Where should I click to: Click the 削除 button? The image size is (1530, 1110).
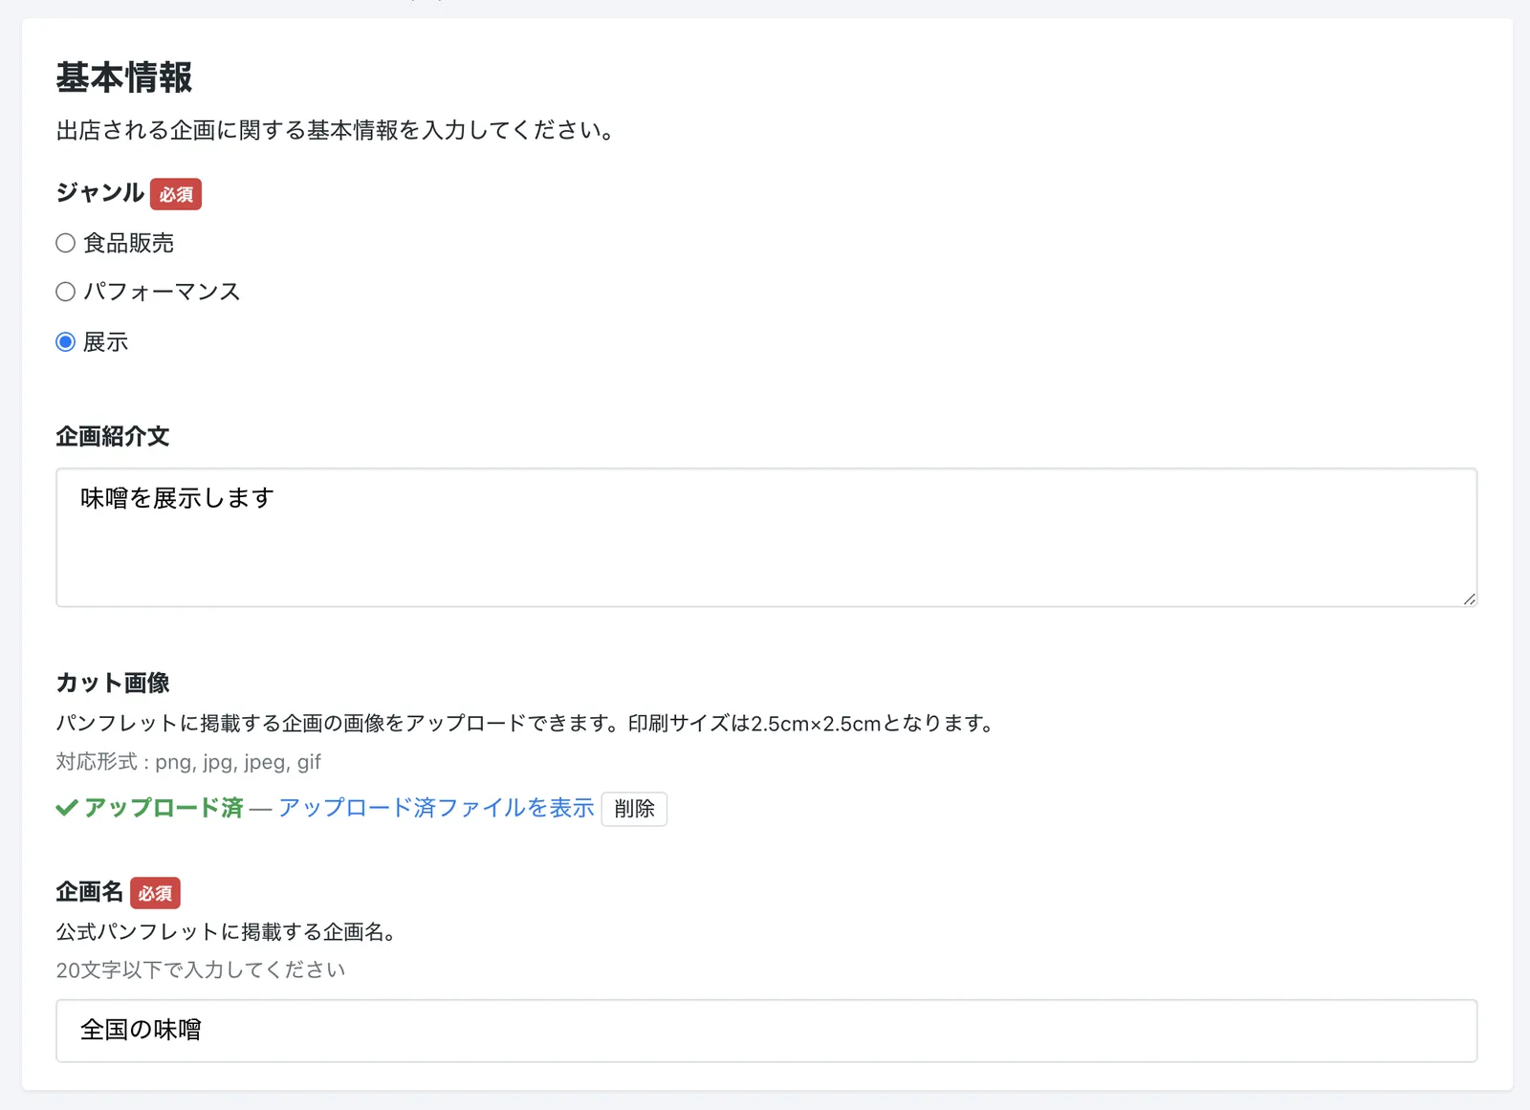pyautogui.click(x=634, y=809)
